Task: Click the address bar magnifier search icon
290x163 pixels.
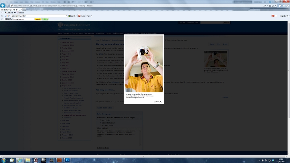Action: pos(265,6)
